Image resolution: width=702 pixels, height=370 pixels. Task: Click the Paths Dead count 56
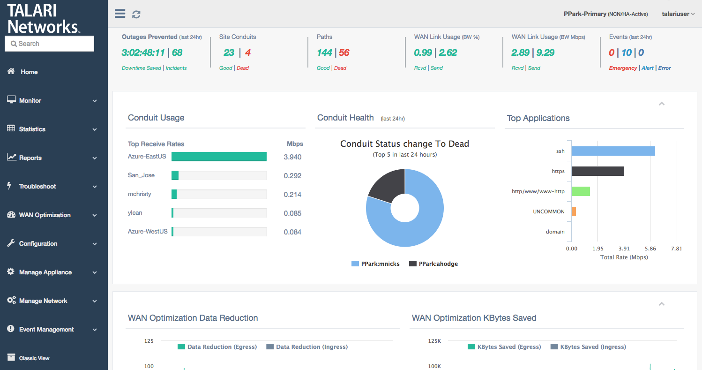pos(344,53)
